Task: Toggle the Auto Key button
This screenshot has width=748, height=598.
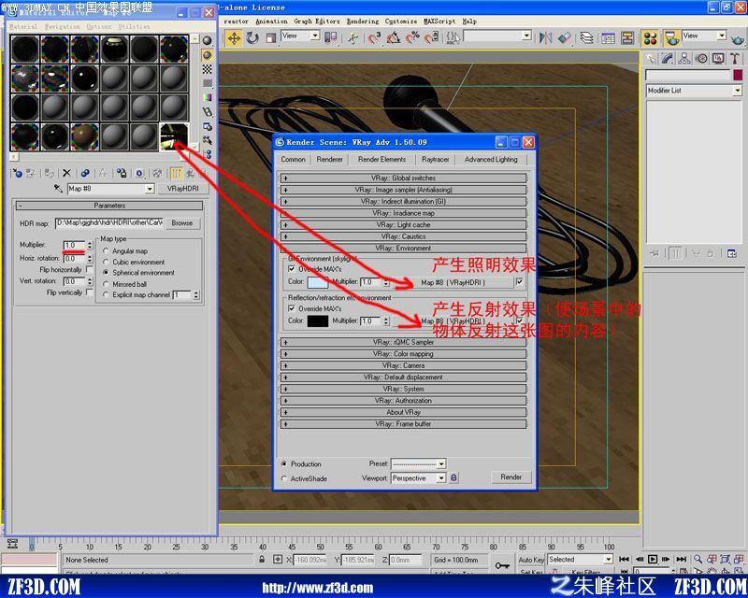Action: point(531,560)
